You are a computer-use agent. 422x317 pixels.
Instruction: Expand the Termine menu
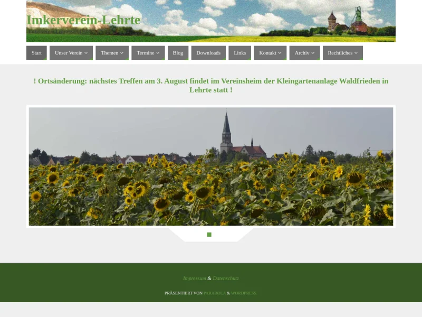(148, 53)
